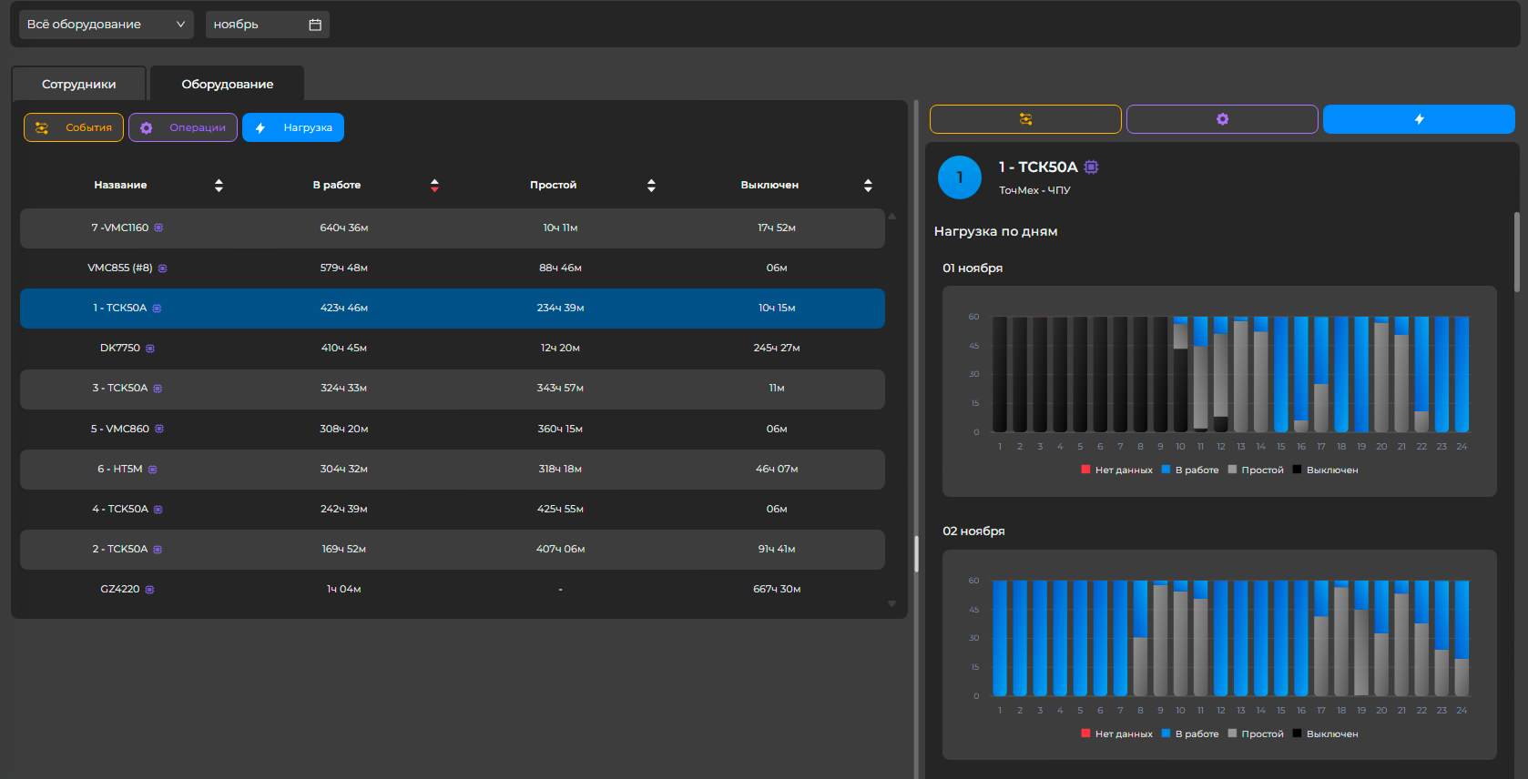This screenshot has height=779, width=1528.
Task: Click the chip icon next to GZ4220
Action: pyautogui.click(x=150, y=590)
